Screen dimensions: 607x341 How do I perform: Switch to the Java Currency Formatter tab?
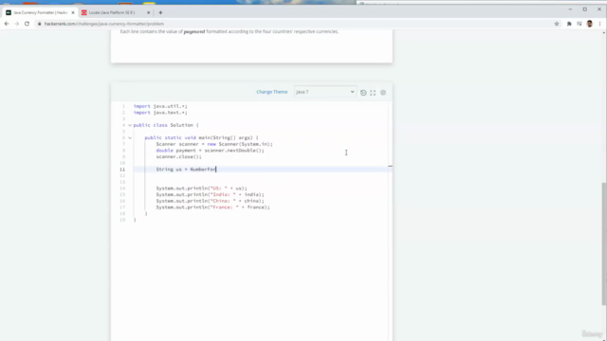40,12
